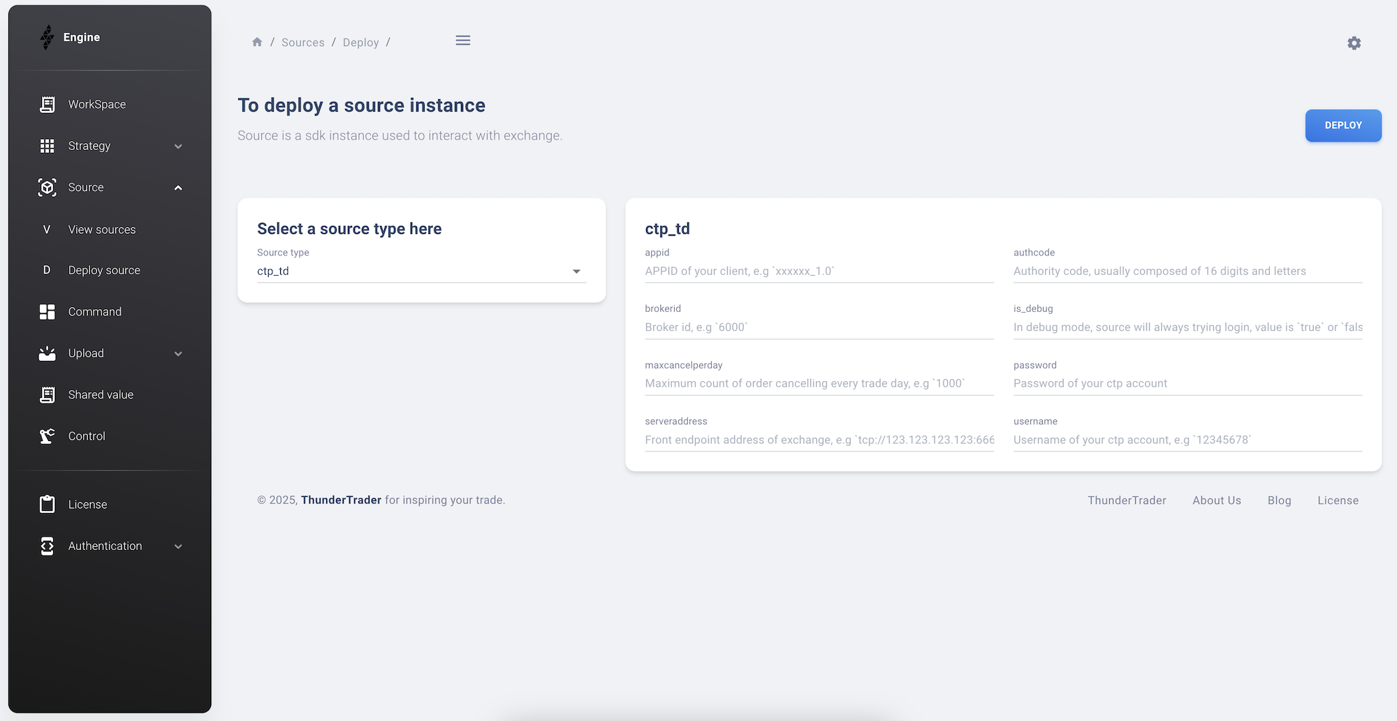
Task: Click the Command grid icon
Action: pos(47,312)
